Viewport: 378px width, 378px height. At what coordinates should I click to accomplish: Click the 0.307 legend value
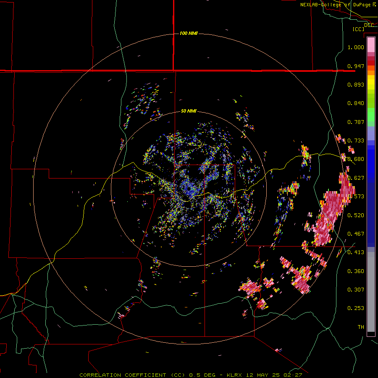click(x=356, y=289)
